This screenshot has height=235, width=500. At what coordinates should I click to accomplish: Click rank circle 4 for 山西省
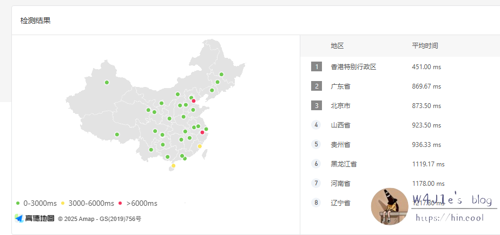[317, 125]
